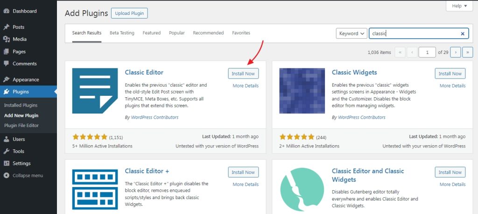Open the Classic Editor title link

pos(144,73)
